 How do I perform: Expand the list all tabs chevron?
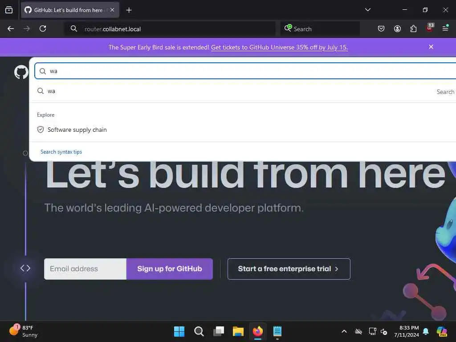pos(367,10)
